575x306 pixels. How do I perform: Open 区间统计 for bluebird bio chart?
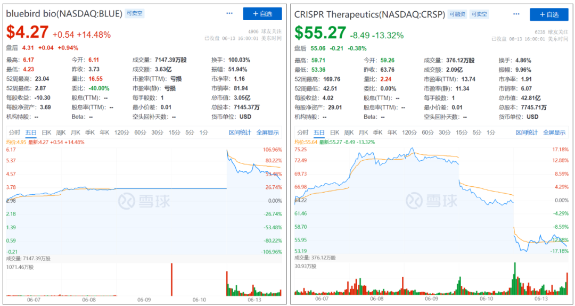(x=240, y=133)
